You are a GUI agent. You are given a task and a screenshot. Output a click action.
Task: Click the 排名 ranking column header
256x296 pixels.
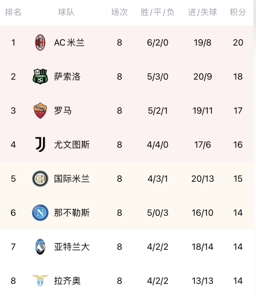13,12
